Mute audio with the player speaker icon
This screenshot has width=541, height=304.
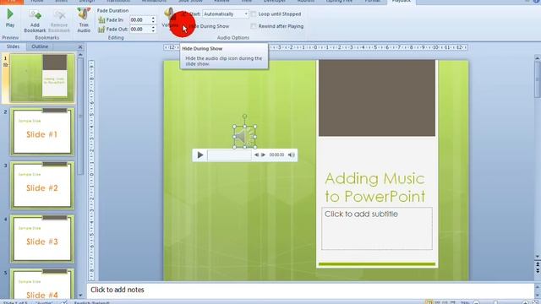pyautogui.click(x=292, y=155)
